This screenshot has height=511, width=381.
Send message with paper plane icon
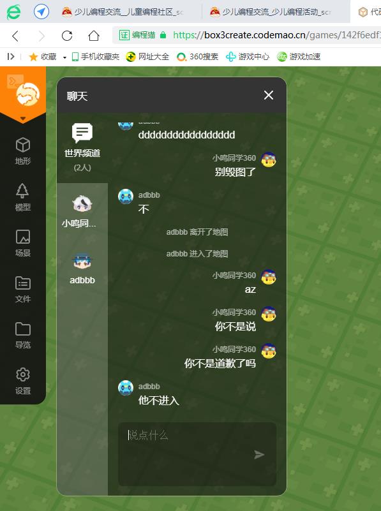click(259, 454)
